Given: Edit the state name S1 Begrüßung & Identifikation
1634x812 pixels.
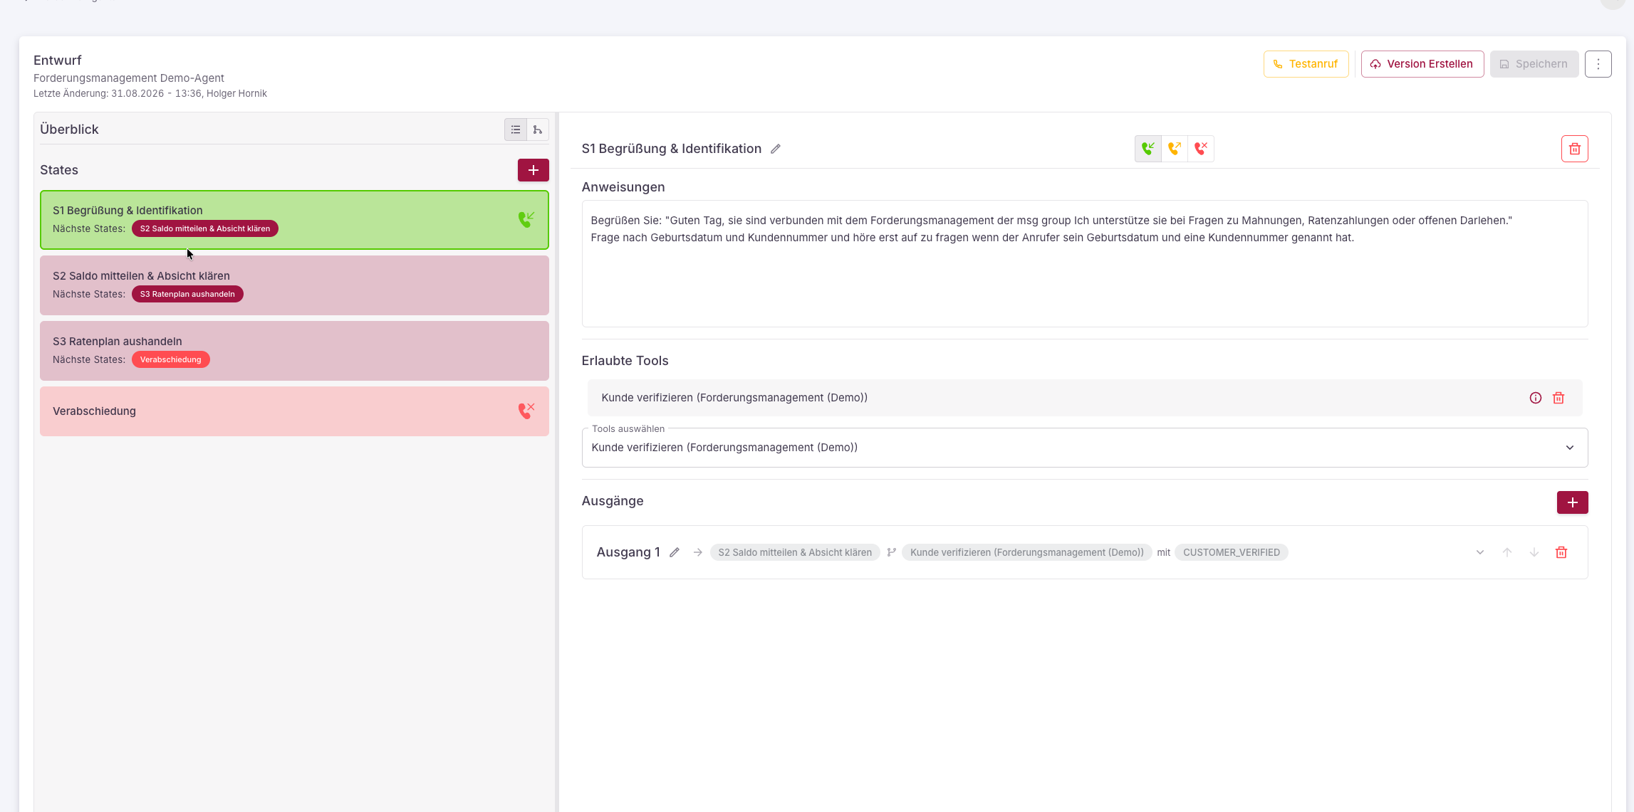Looking at the screenshot, I should [776, 149].
